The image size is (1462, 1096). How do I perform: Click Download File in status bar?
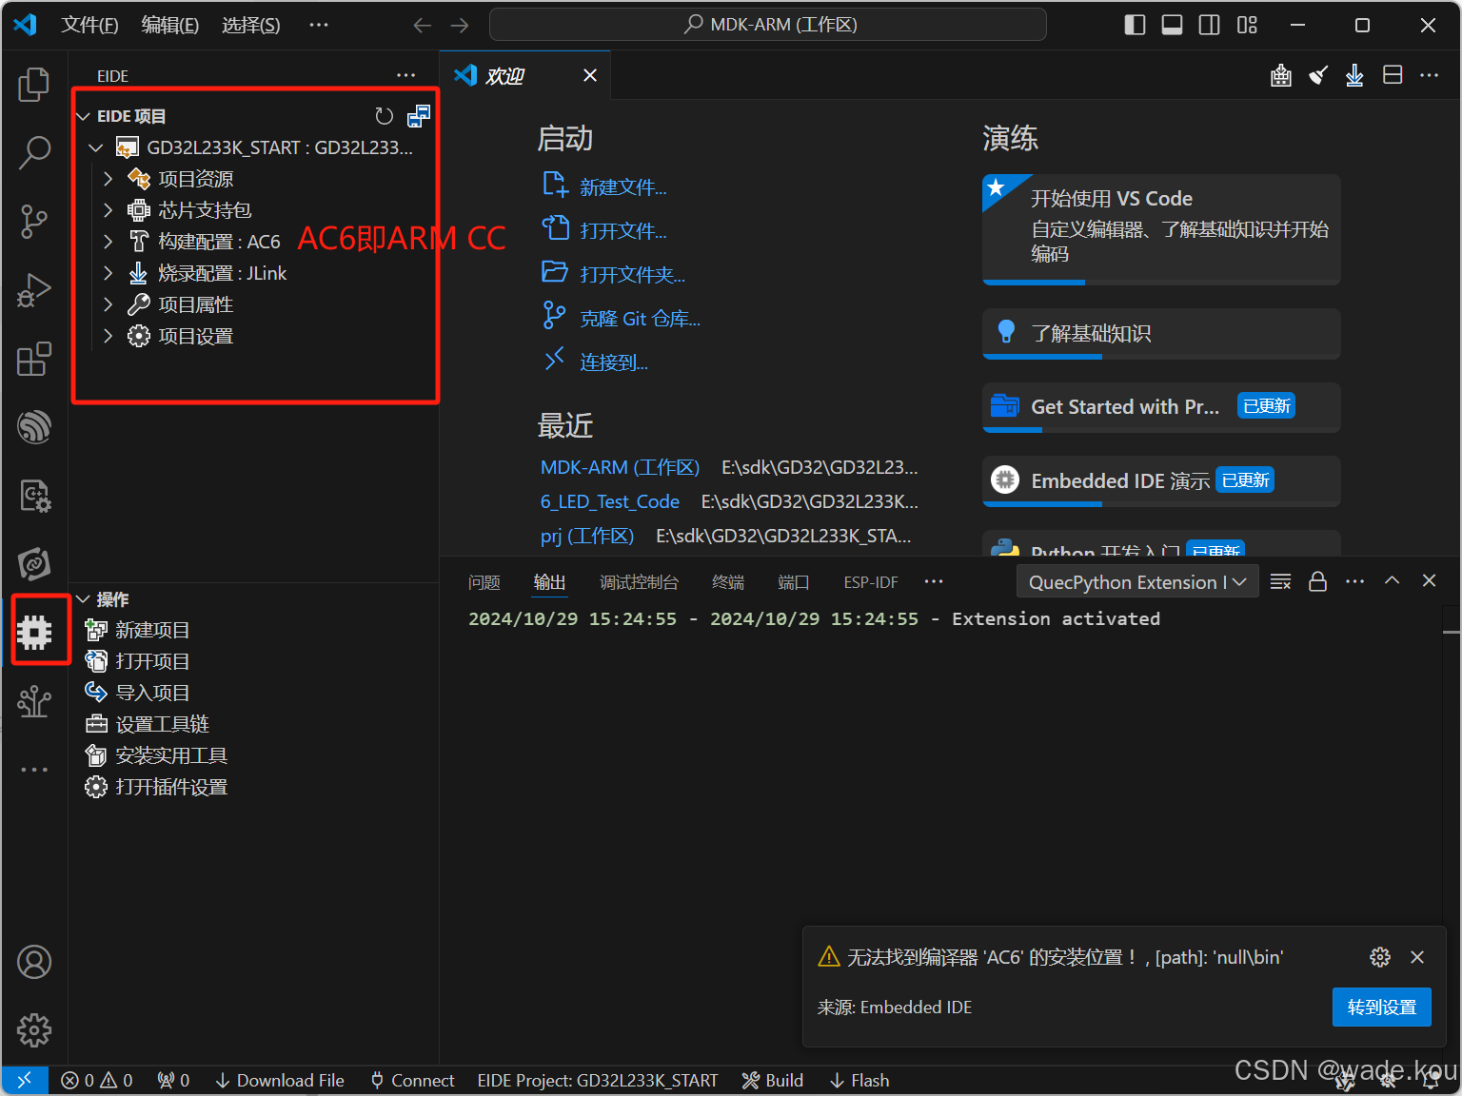pyautogui.click(x=280, y=1081)
